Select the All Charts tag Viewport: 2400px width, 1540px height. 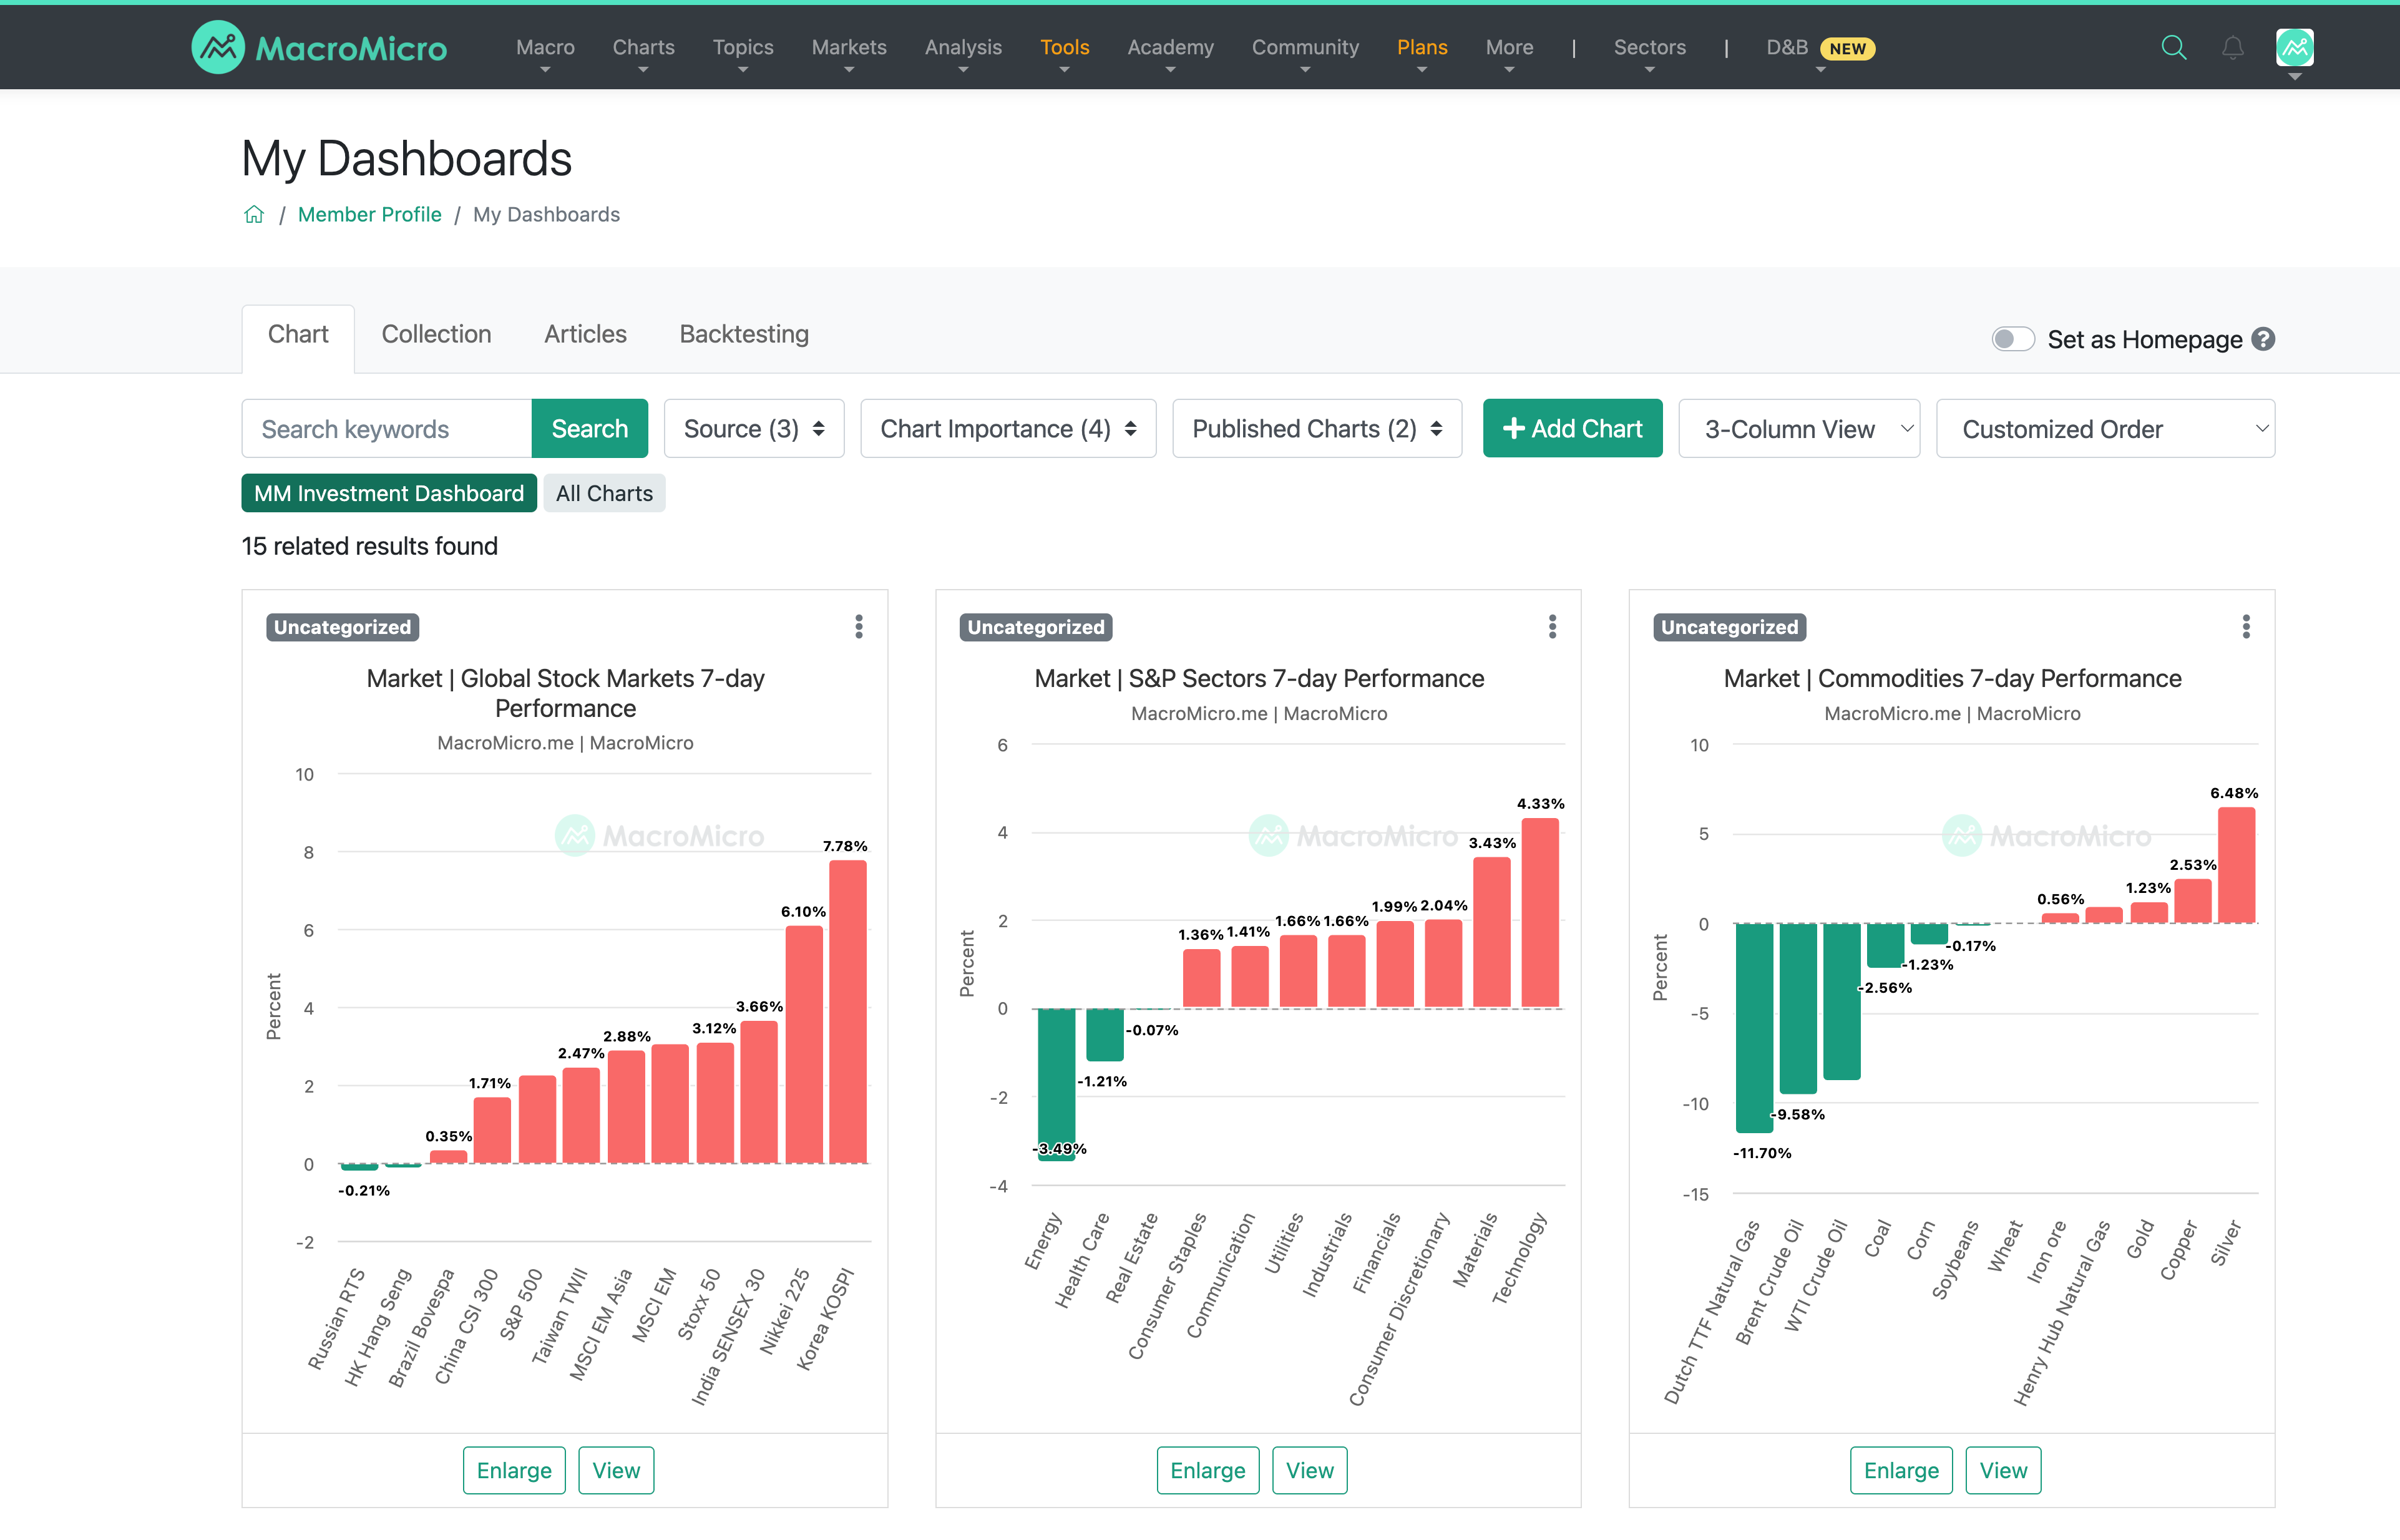coord(604,493)
